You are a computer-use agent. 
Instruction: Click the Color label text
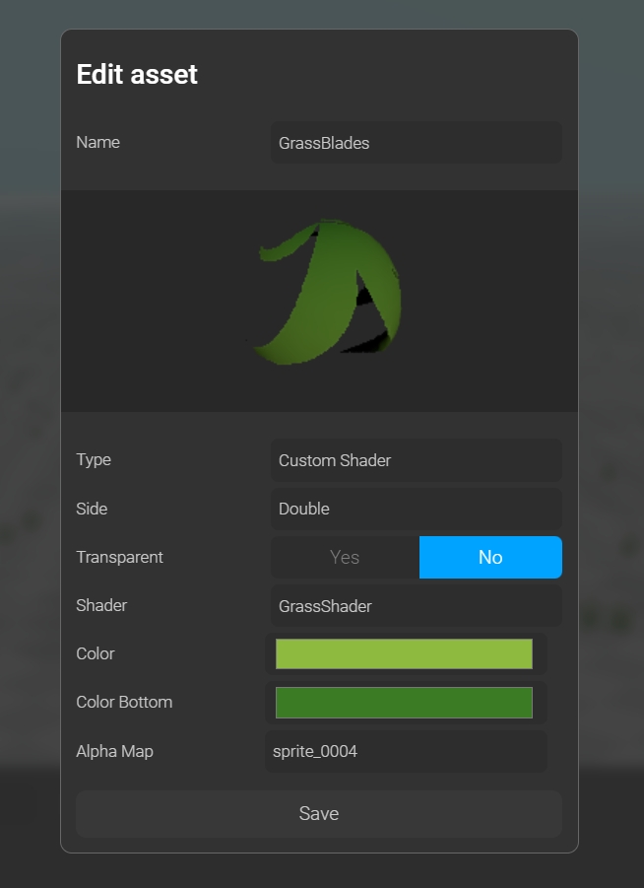[96, 653]
